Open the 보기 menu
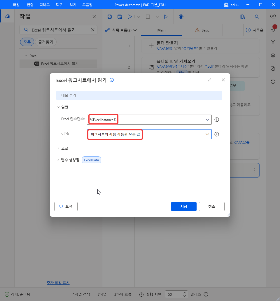 [x=73, y=5]
